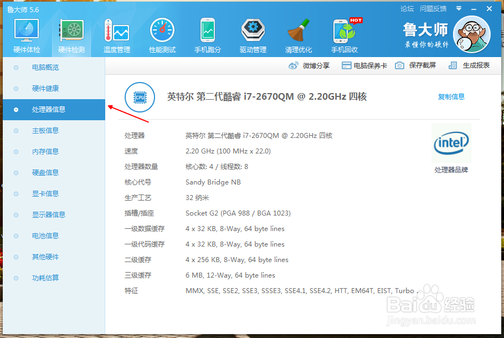Open 清理优化 cleanup broom icon

pyautogui.click(x=299, y=30)
